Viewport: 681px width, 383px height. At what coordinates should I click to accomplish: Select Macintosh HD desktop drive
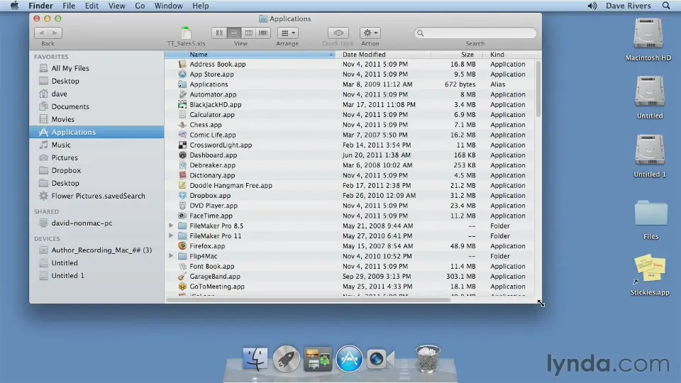(648, 40)
